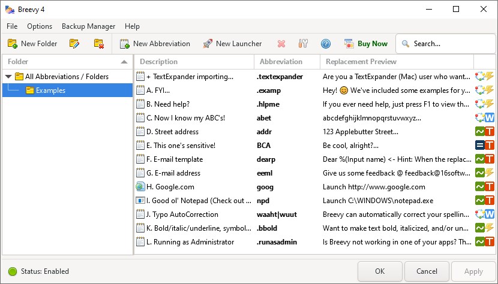Image resolution: width=498 pixels, height=284 pixels.
Task: Click the dark blue icon in the BCA row
Action: pyautogui.click(x=480, y=146)
